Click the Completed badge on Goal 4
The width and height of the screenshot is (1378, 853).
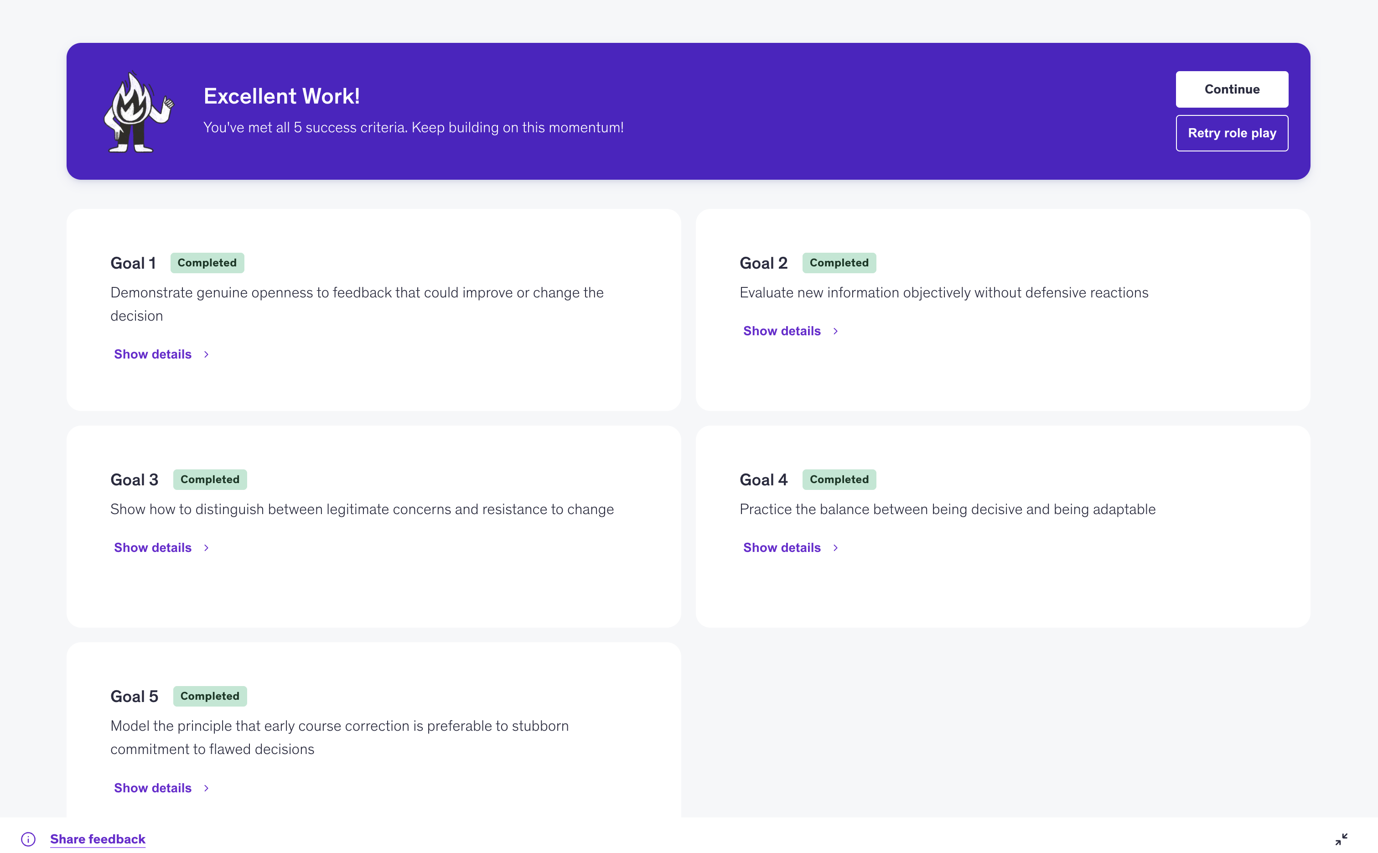839,479
